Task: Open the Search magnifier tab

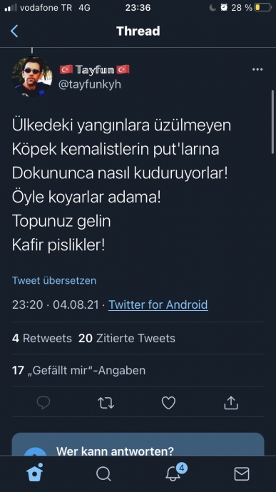Action: click(103, 473)
